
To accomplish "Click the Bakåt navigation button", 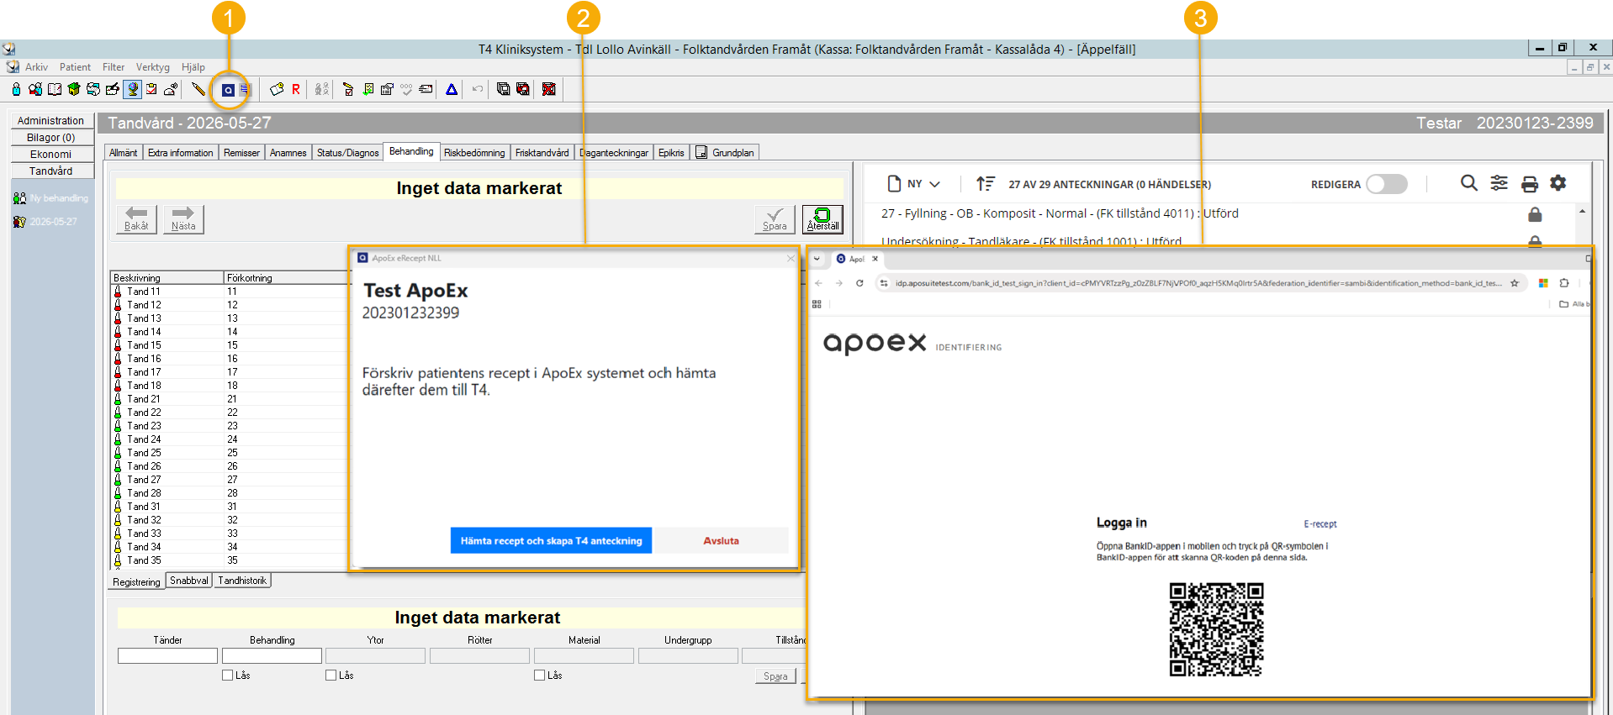I will pos(136,218).
